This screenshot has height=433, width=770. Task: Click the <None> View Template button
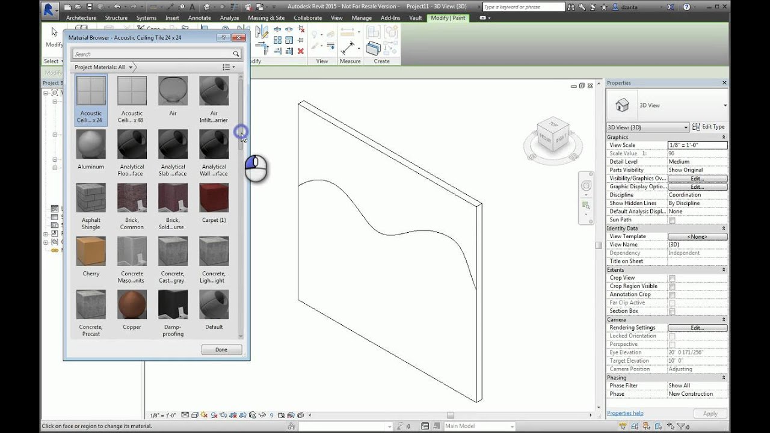tap(697, 237)
